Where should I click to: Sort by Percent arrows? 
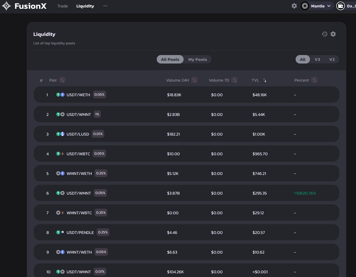314,80
